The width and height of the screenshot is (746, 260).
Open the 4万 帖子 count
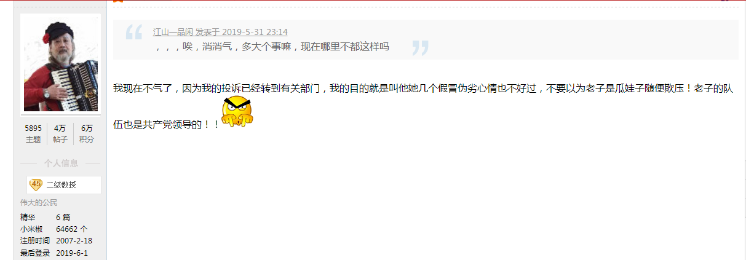click(x=60, y=133)
